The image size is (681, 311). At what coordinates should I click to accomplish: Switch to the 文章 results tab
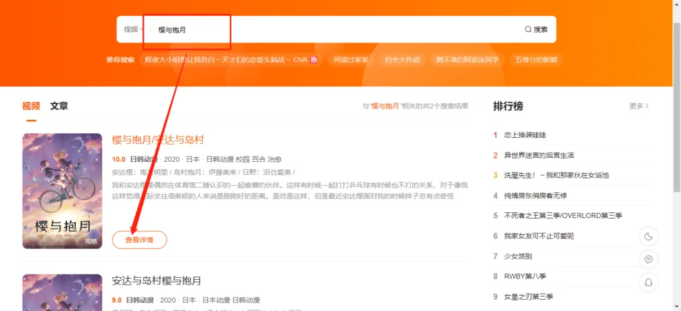point(59,106)
